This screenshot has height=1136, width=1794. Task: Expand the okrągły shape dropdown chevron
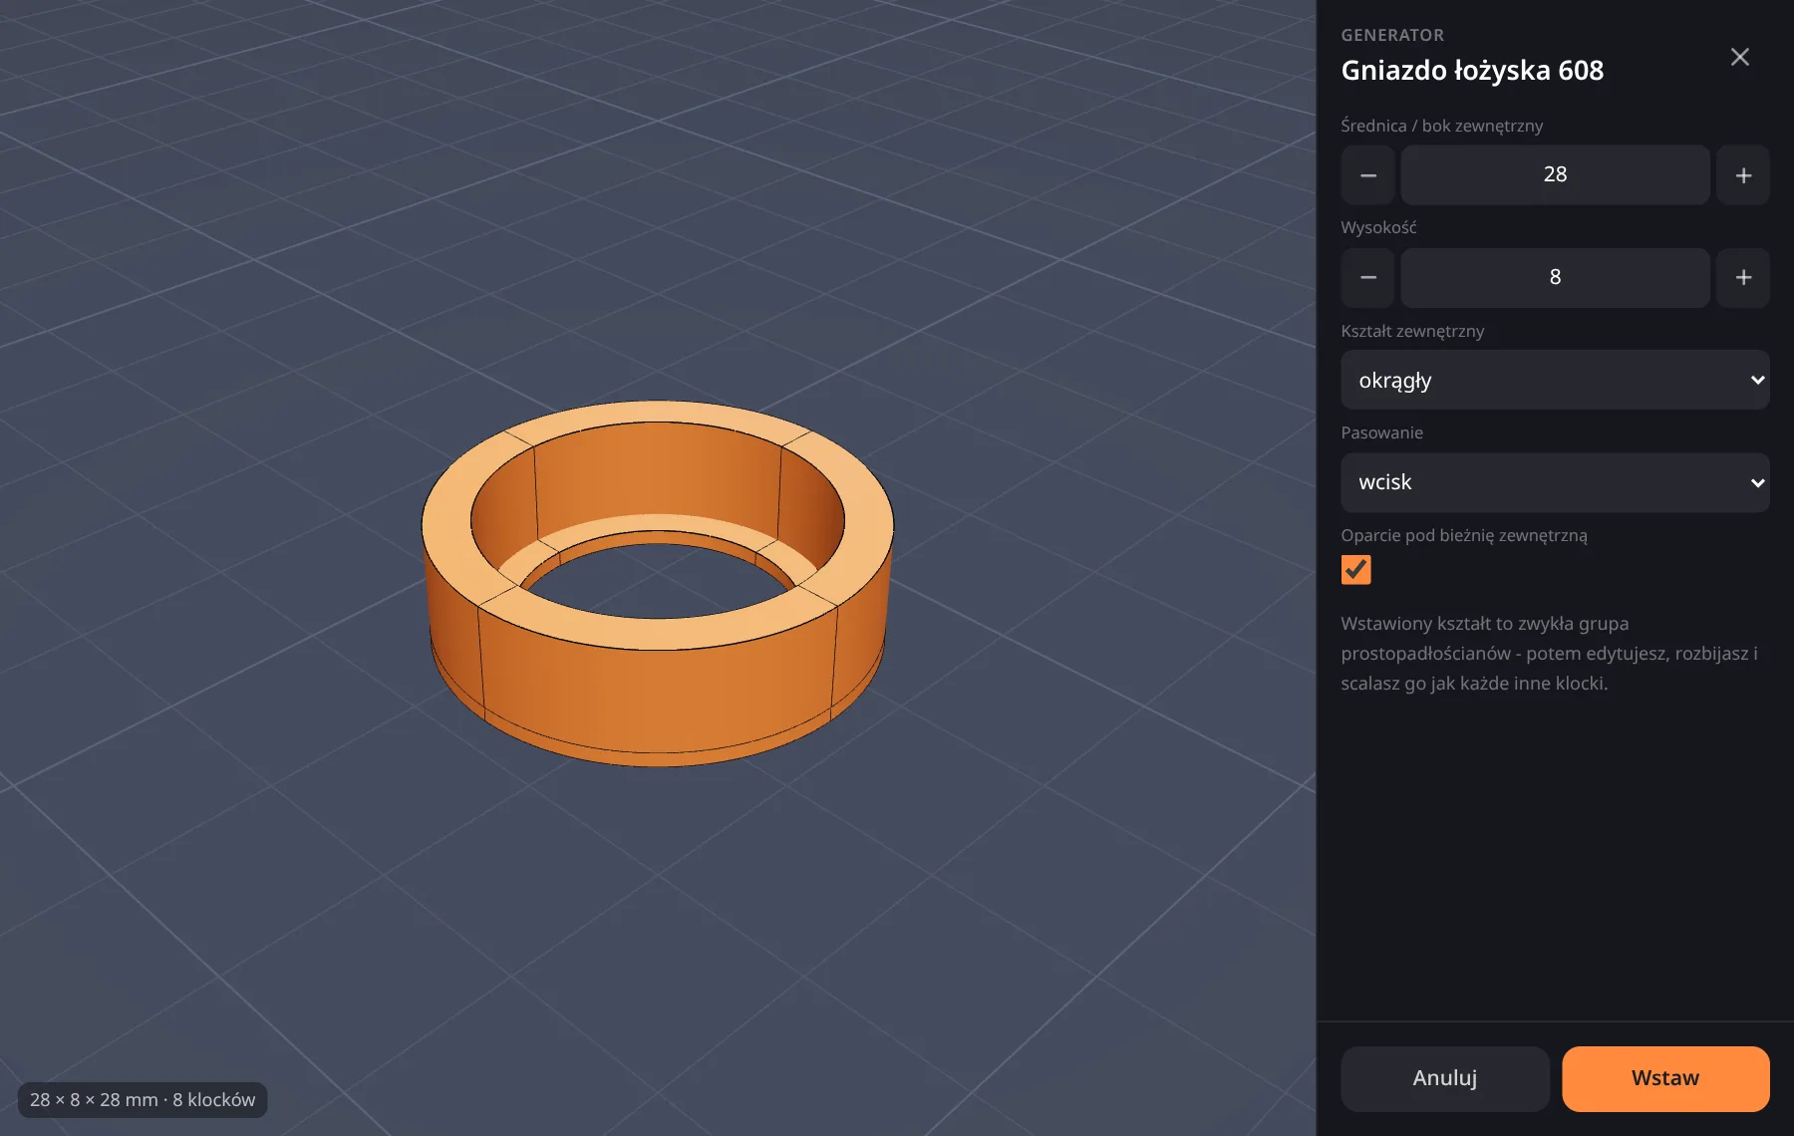click(x=1757, y=380)
